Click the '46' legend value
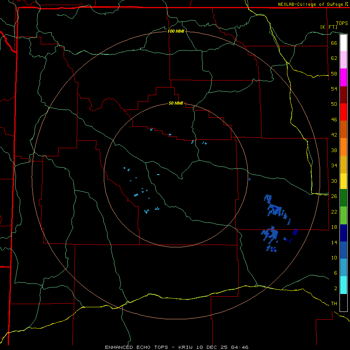The image size is (350, 350). pos(334,120)
